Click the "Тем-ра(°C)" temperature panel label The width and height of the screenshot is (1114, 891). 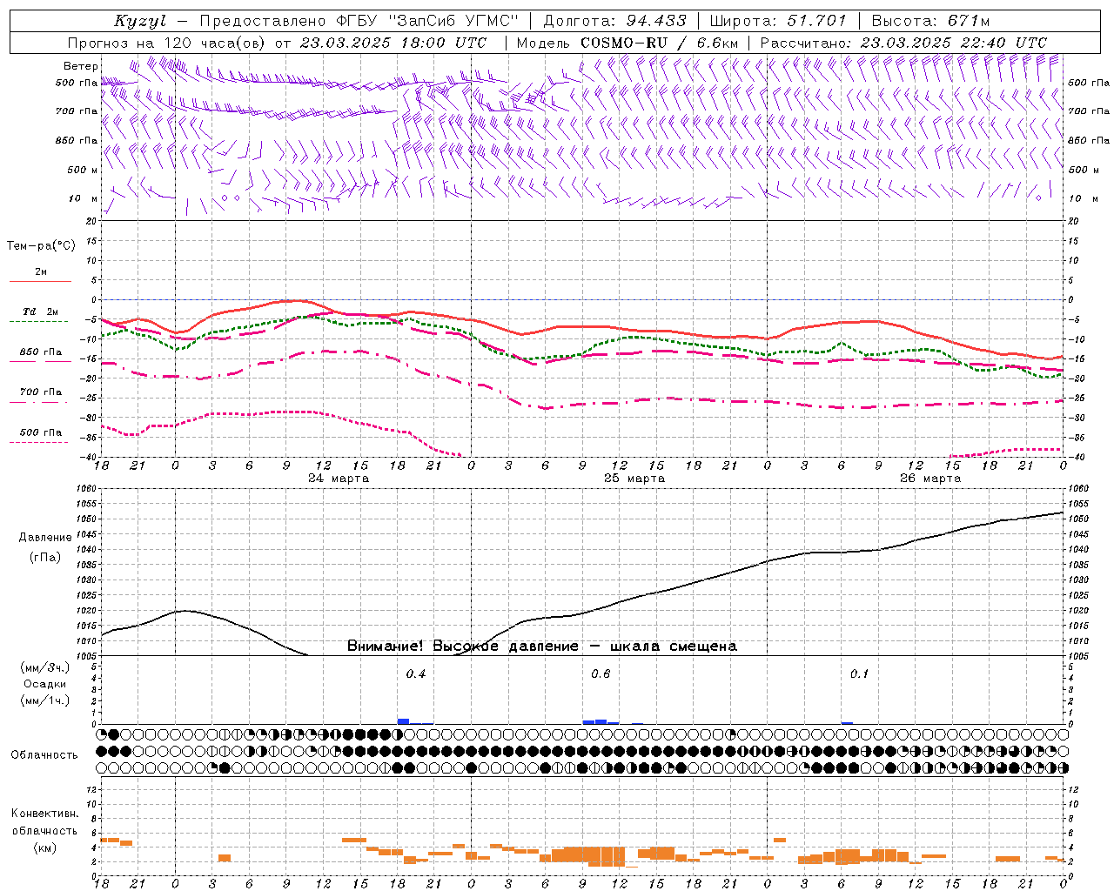(x=41, y=246)
